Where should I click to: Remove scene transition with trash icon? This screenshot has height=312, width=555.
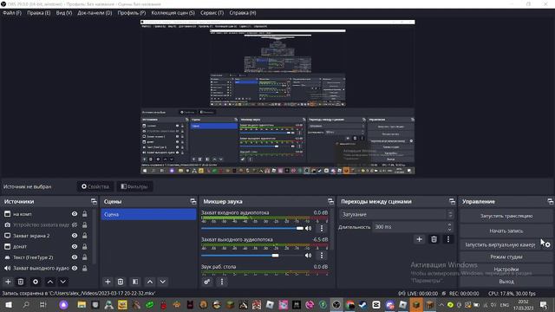[x=434, y=239]
